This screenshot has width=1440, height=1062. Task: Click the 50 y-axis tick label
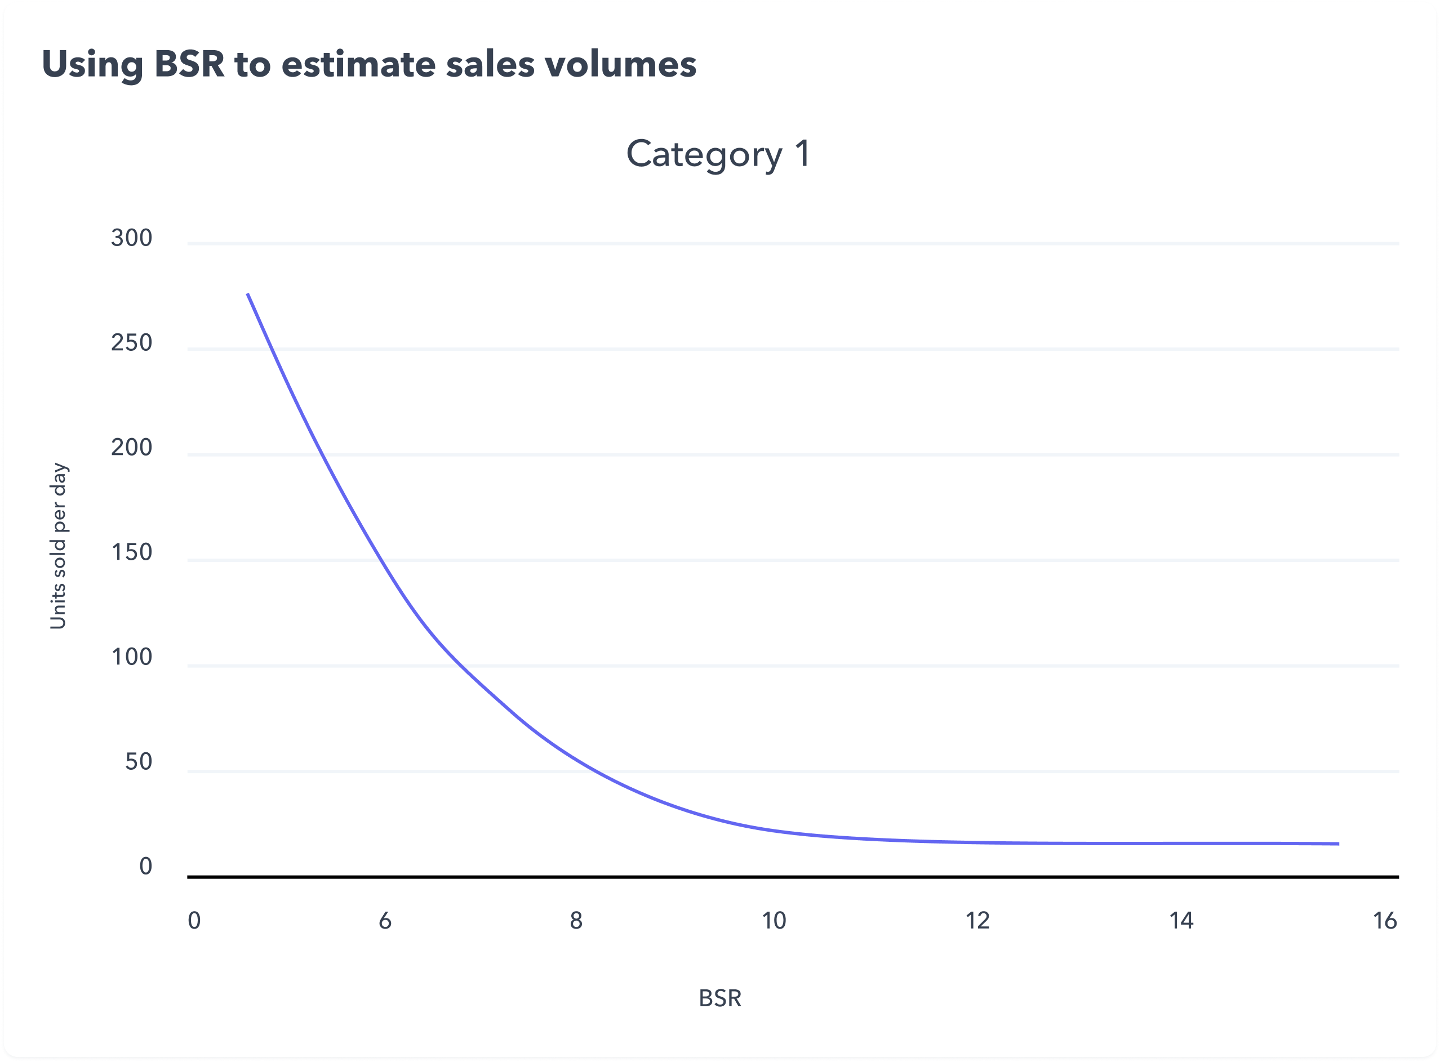pyautogui.click(x=138, y=762)
